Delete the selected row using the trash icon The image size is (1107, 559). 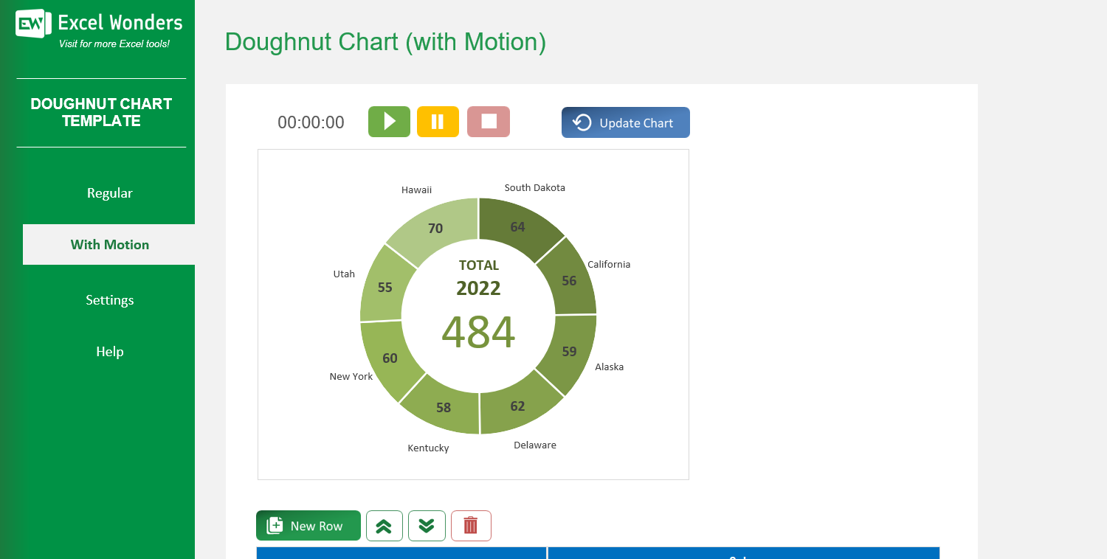(x=471, y=525)
